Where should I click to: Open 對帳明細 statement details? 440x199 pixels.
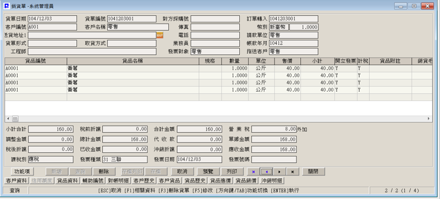tap(119, 181)
